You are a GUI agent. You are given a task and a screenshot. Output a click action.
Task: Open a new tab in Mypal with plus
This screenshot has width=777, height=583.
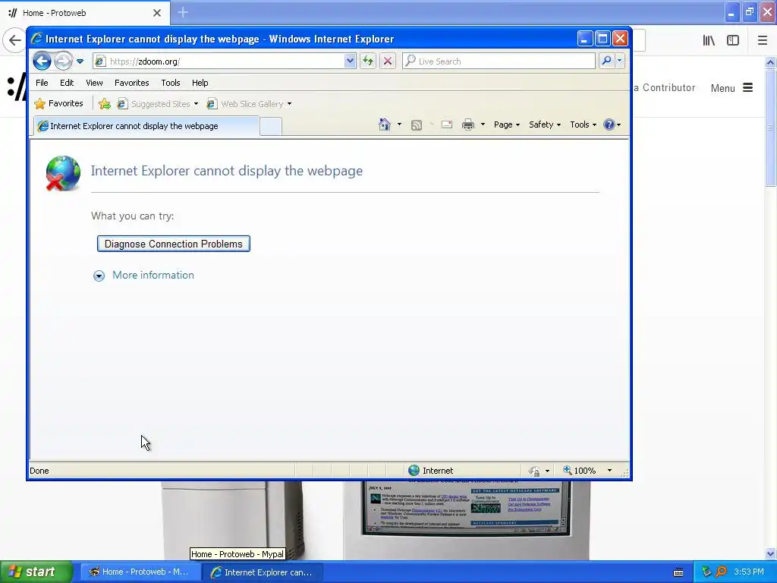tap(183, 12)
